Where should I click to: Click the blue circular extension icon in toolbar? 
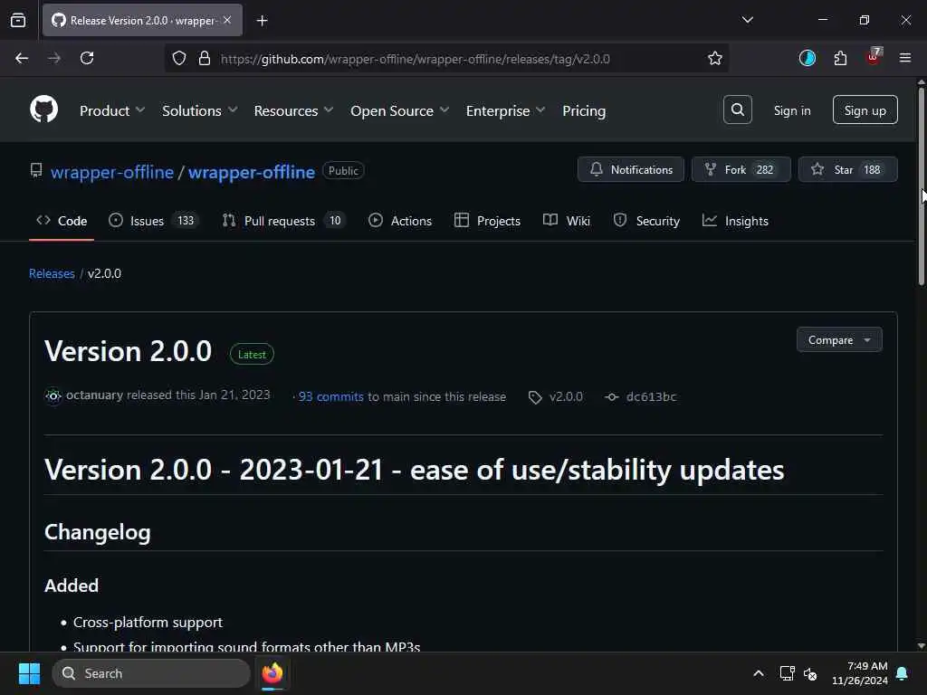[807, 58]
